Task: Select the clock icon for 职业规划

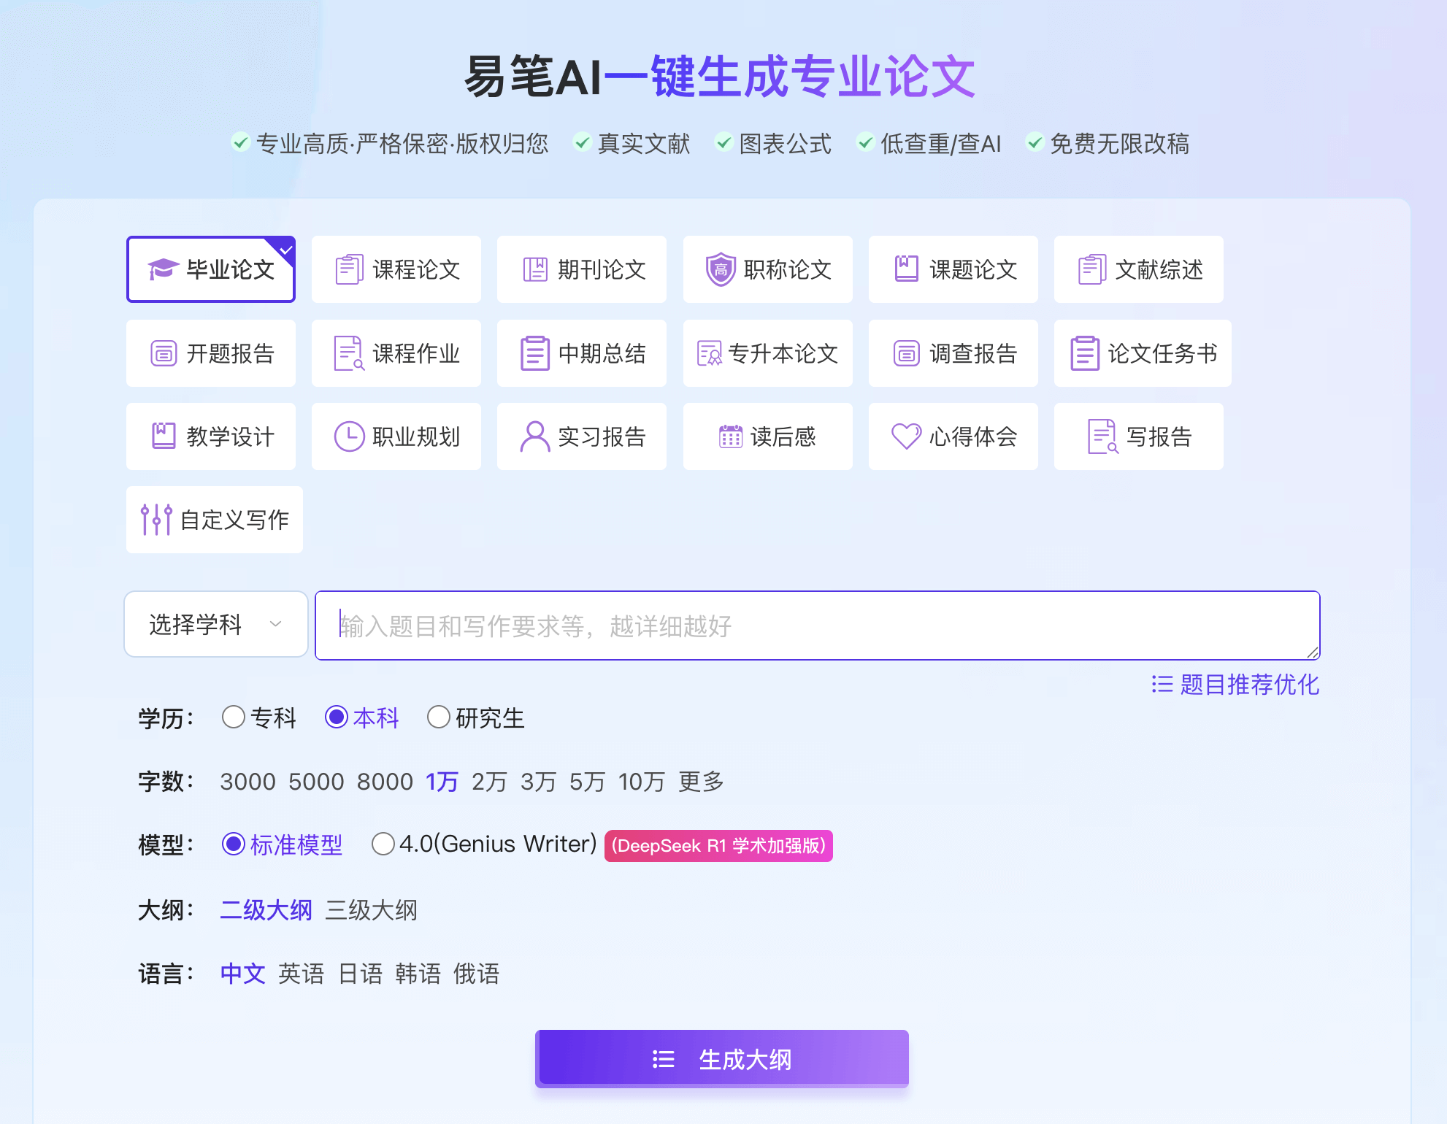Action: pyautogui.click(x=349, y=436)
